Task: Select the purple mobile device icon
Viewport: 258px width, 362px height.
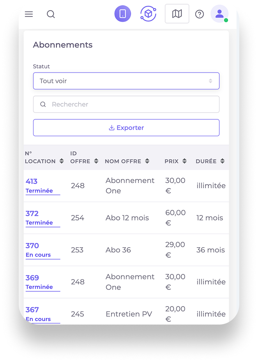Action: click(x=123, y=14)
